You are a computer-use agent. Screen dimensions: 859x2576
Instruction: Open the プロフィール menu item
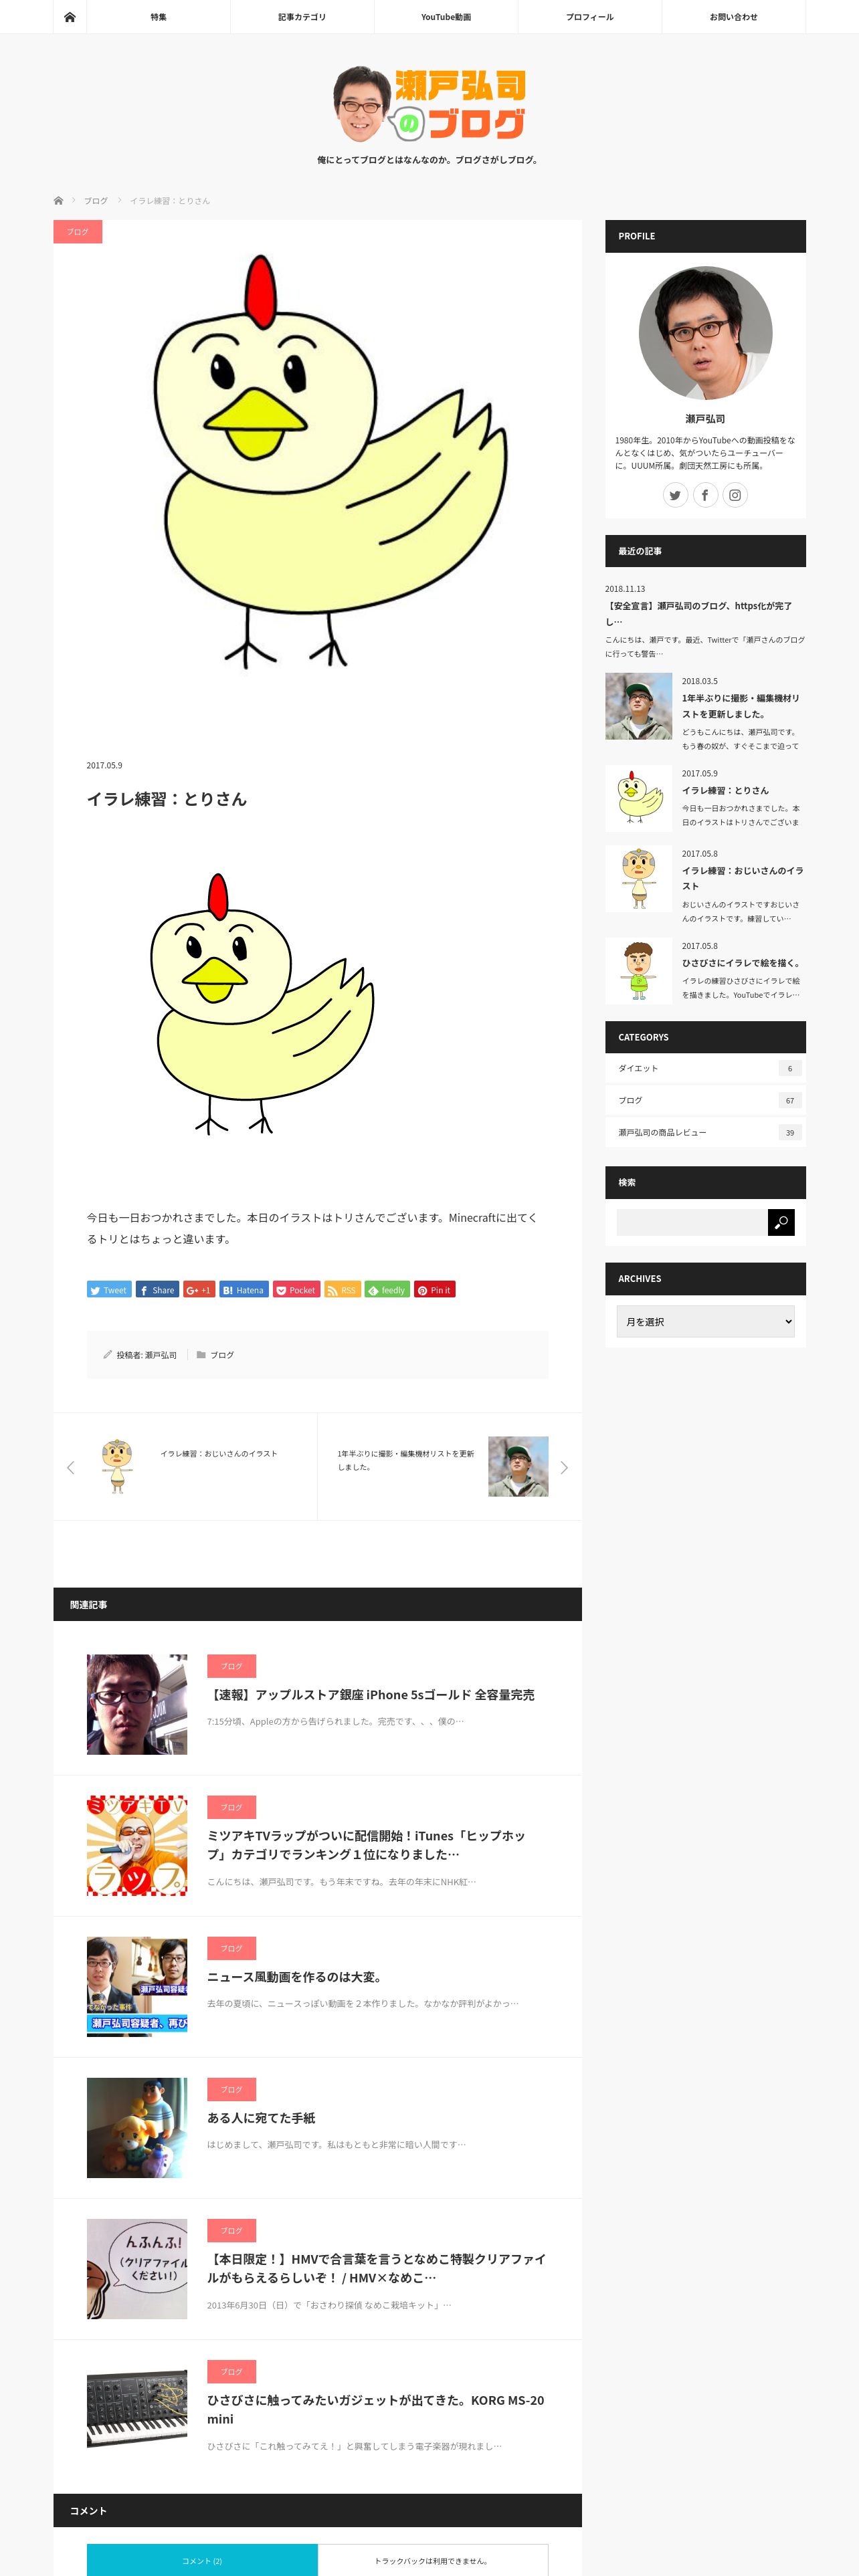tap(590, 17)
